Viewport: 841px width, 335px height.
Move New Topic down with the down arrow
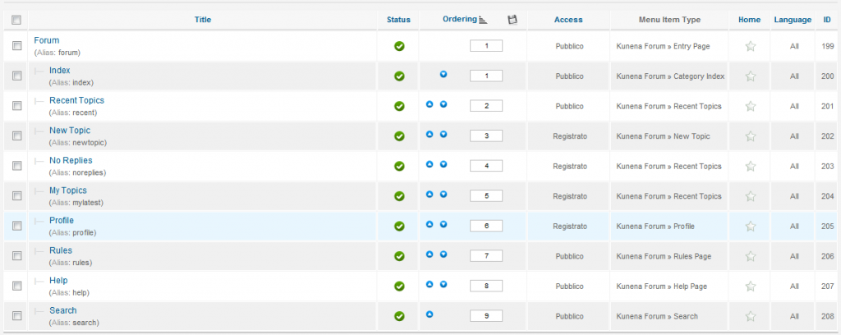click(443, 135)
